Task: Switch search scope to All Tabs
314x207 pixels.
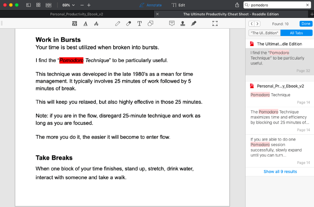Action: click(x=296, y=33)
